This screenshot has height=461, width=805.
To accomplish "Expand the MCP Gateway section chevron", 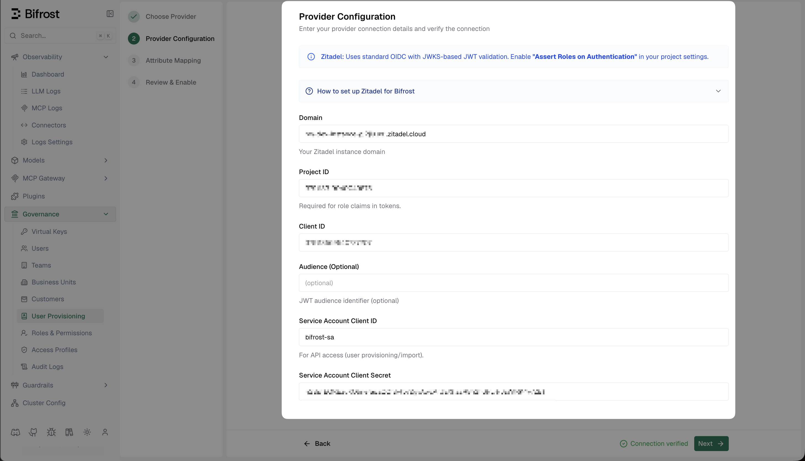I will (x=106, y=178).
